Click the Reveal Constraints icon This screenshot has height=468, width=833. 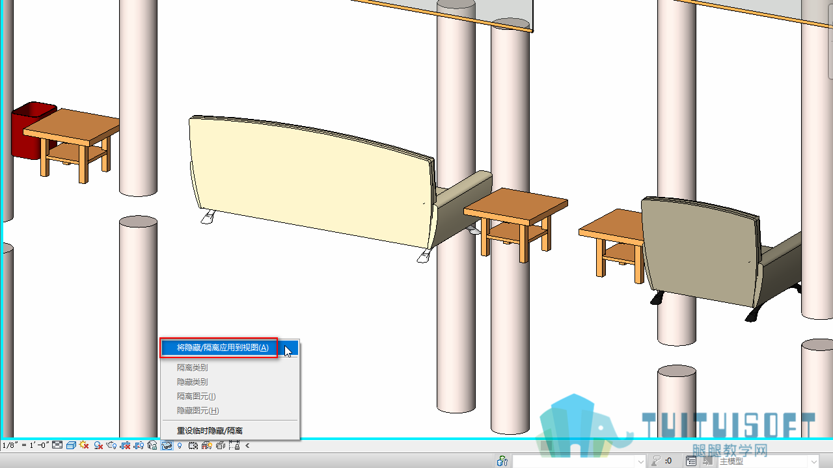pyautogui.click(x=234, y=445)
